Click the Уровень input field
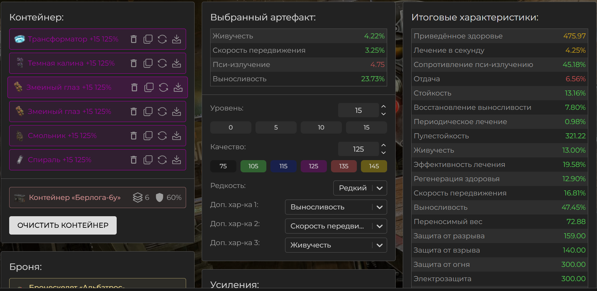The height and width of the screenshot is (291, 597). [x=359, y=110]
